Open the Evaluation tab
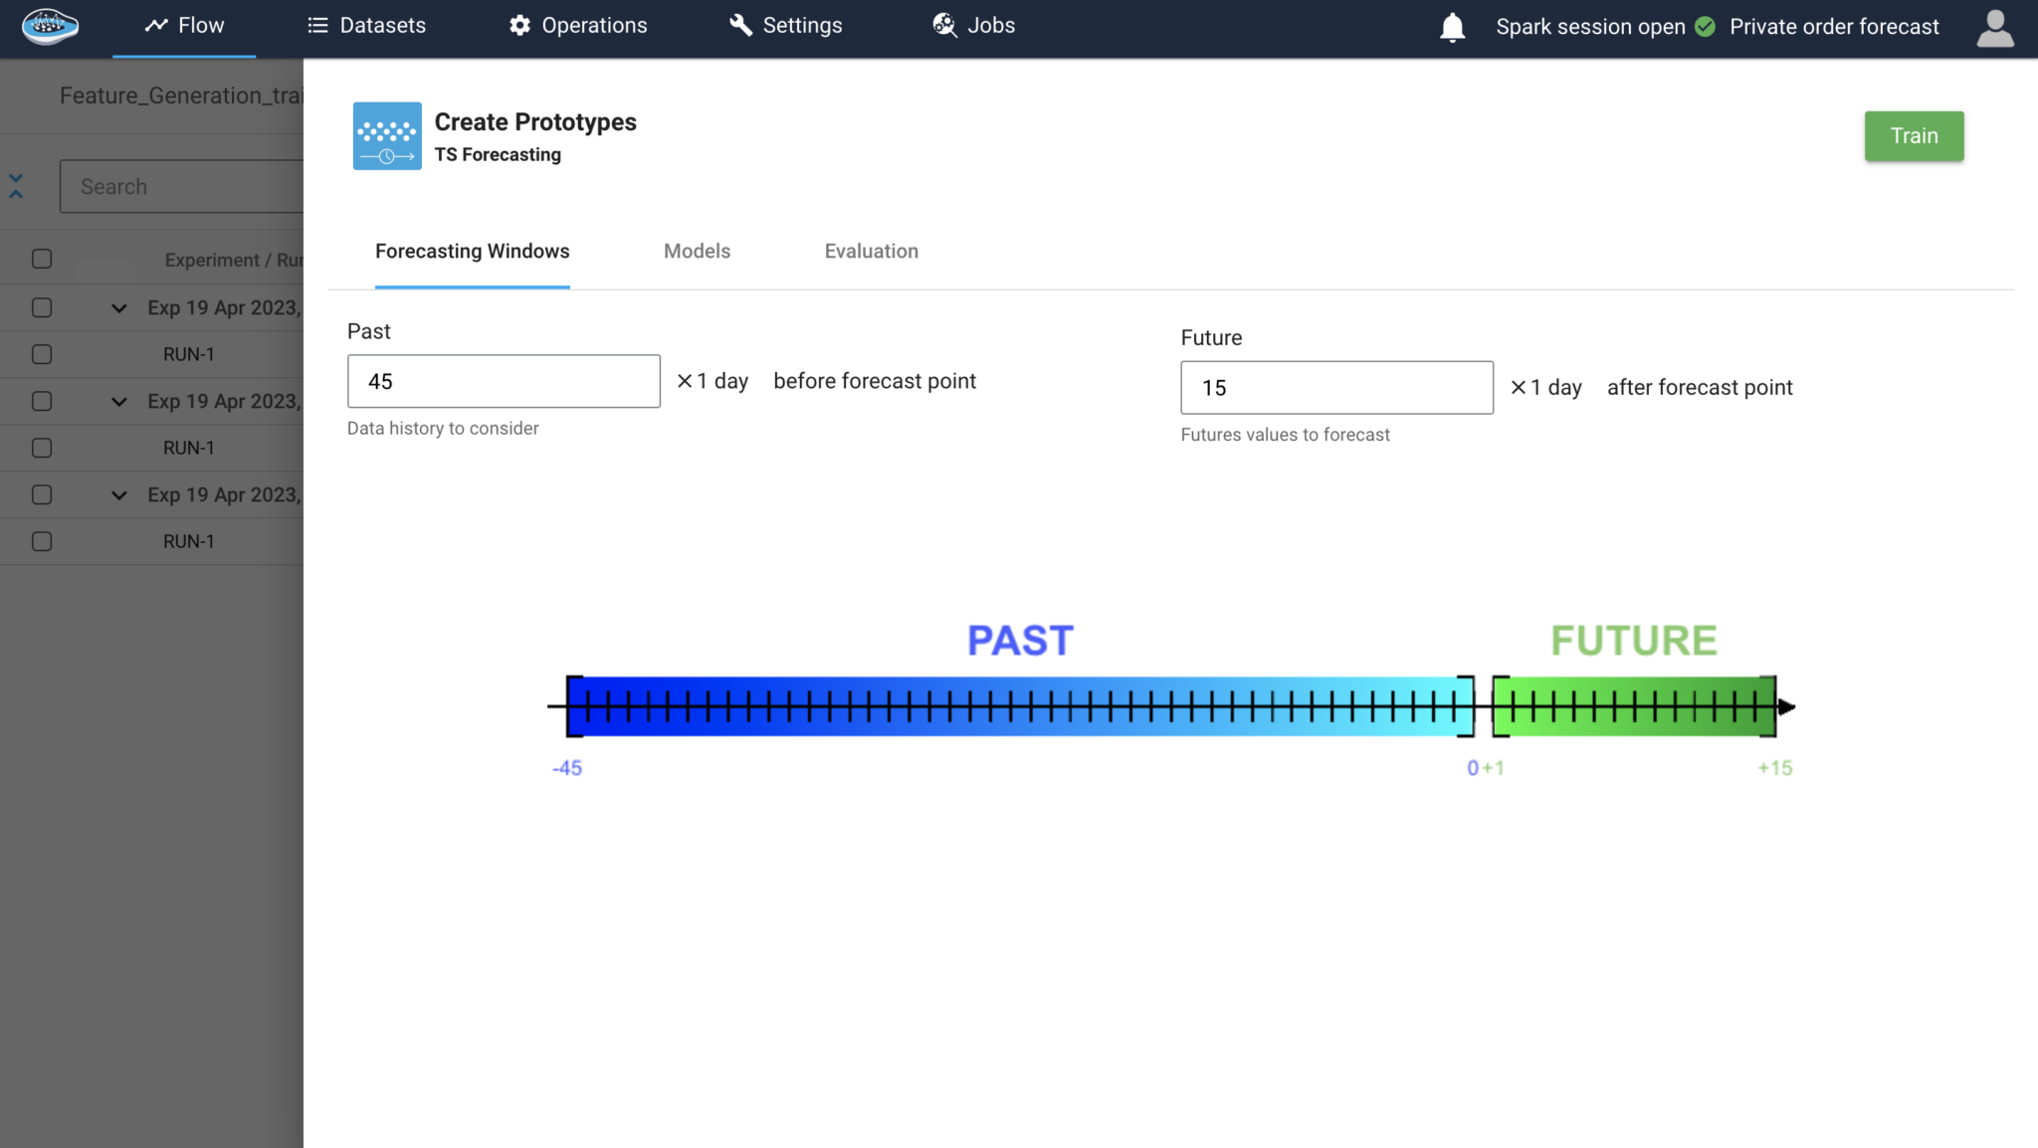Viewport: 2038px width, 1148px height. [871, 251]
